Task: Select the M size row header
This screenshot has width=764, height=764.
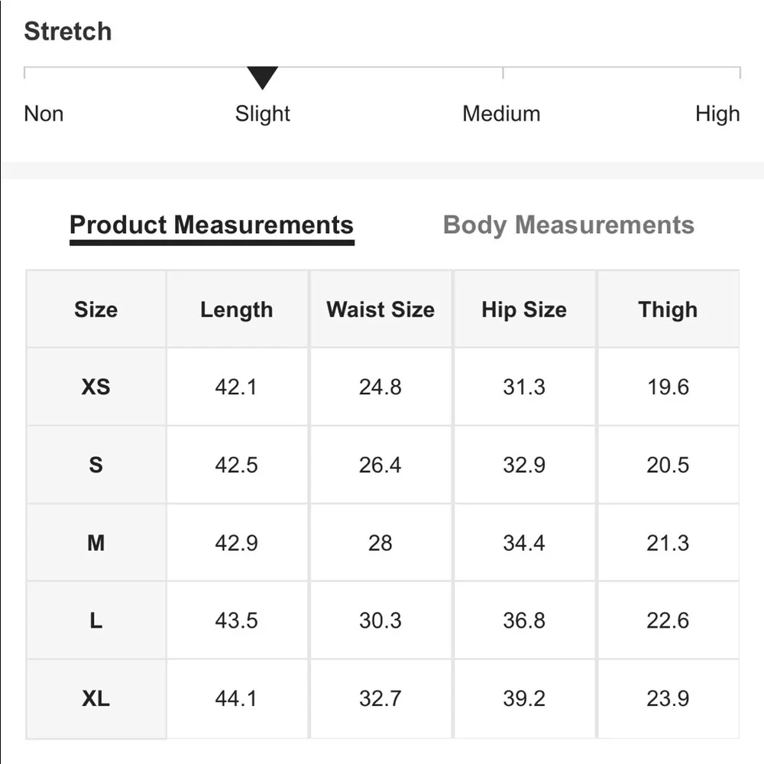Action: [x=96, y=542]
